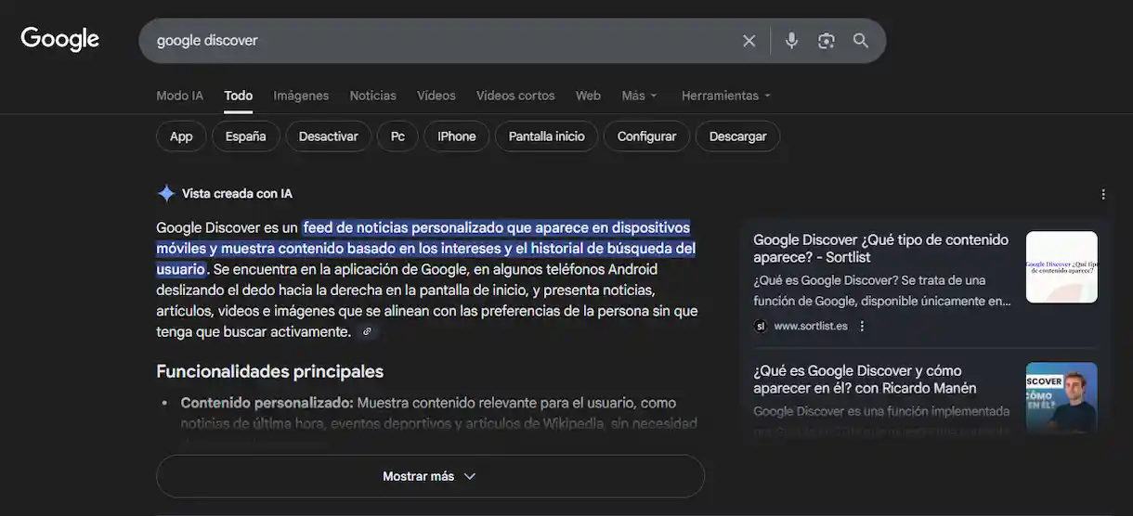Click the www.sortlist.es source URL
Viewport: 1133px width, 516px height.
810,326
